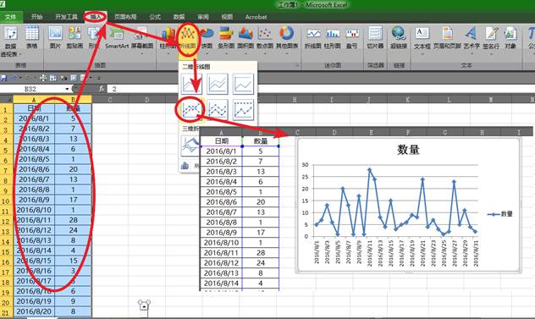
Task: Expand the Name Box dropdown arrow
Action: (67, 89)
